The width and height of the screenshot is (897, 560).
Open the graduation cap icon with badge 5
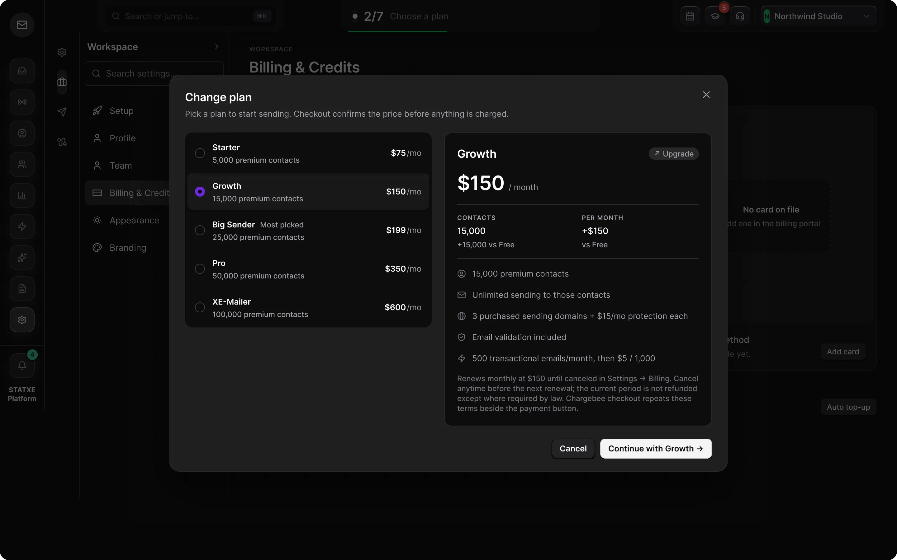[x=715, y=16]
